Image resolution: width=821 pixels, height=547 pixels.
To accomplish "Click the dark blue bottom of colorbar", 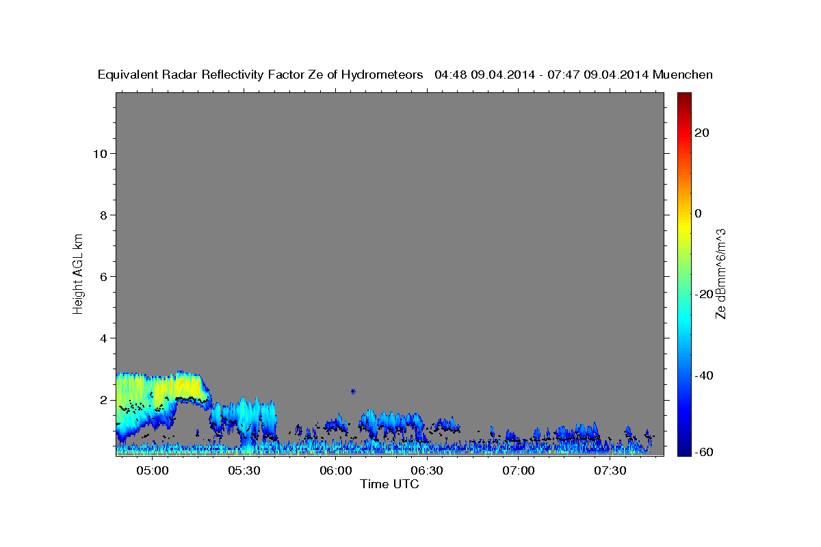I will pyautogui.click(x=683, y=444).
